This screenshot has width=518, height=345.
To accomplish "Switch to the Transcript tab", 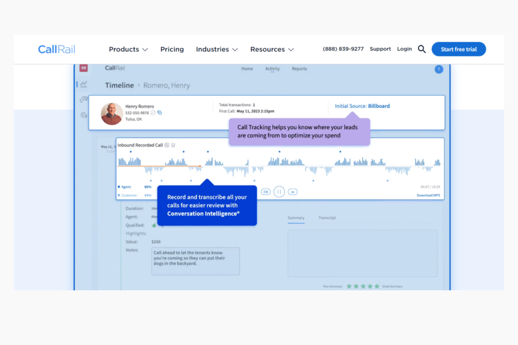I will coord(327,218).
